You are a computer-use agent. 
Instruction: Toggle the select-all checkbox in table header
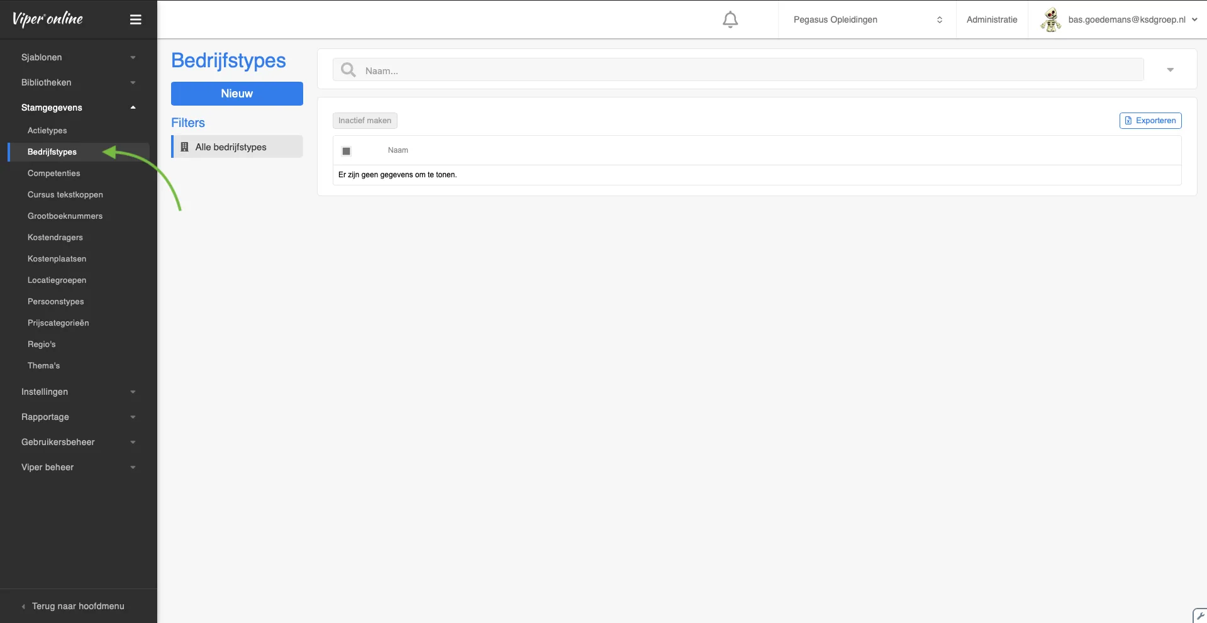pyautogui.click(x=346, y=151)
